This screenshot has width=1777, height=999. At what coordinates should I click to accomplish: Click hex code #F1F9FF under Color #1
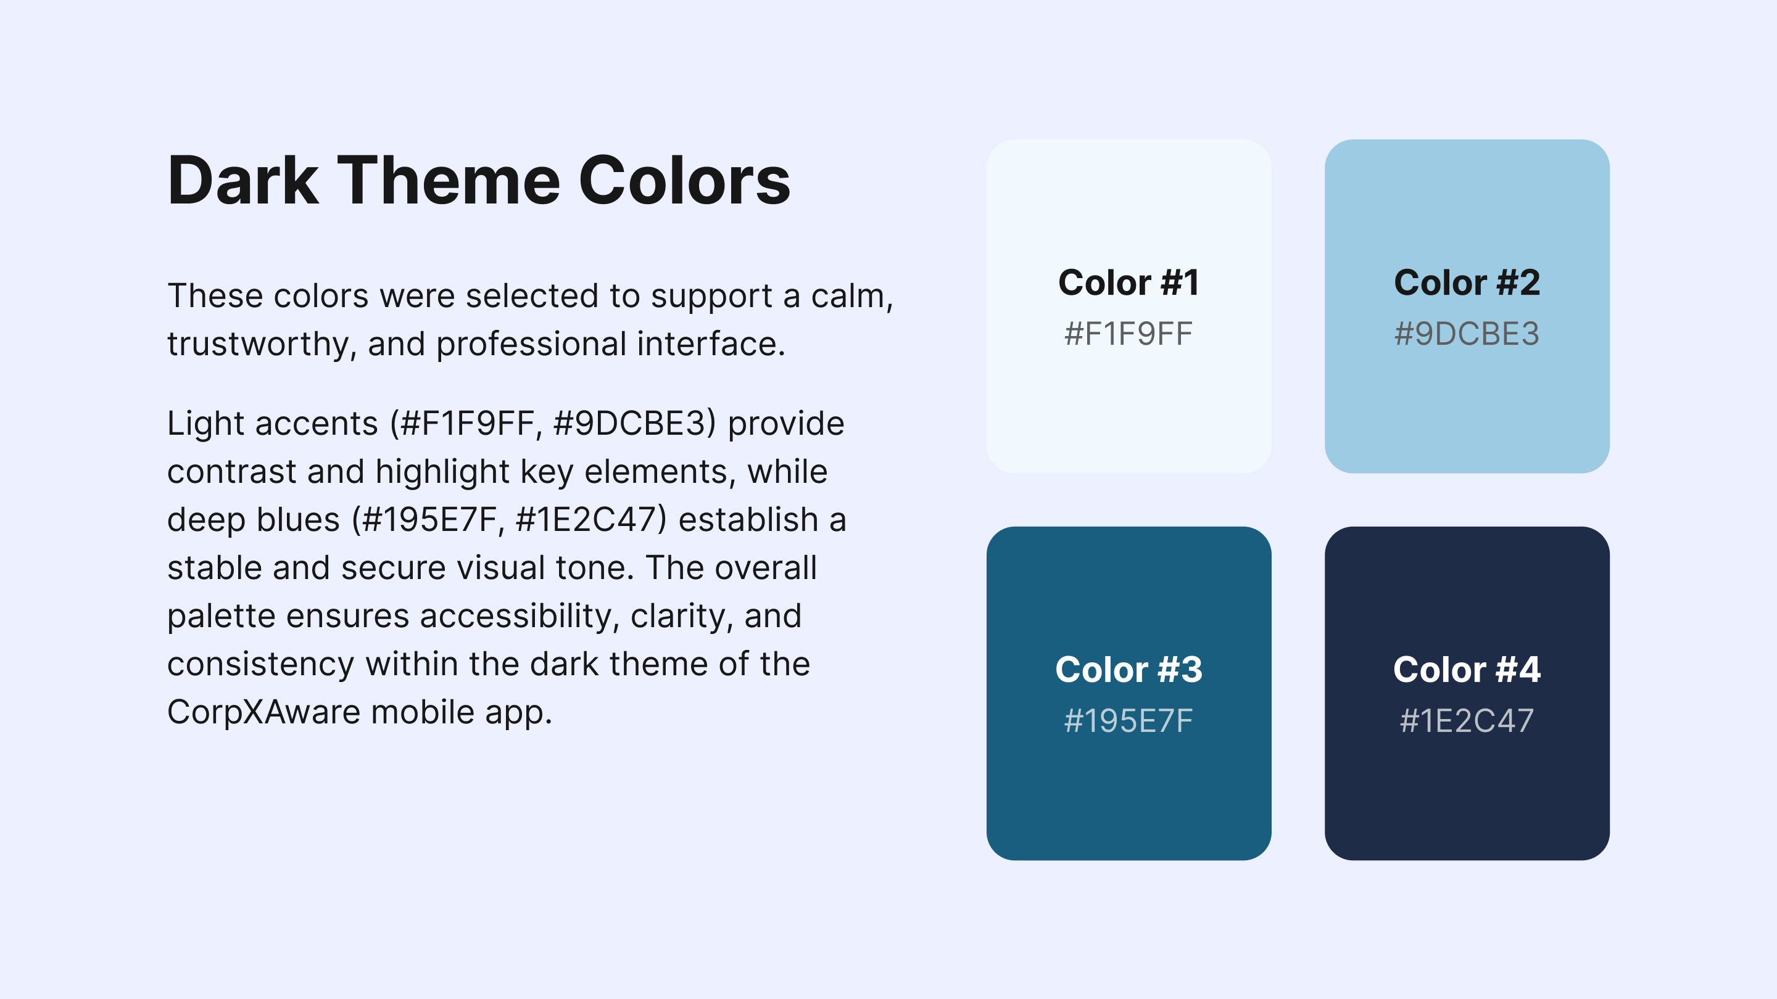[x=1129, y=334]
